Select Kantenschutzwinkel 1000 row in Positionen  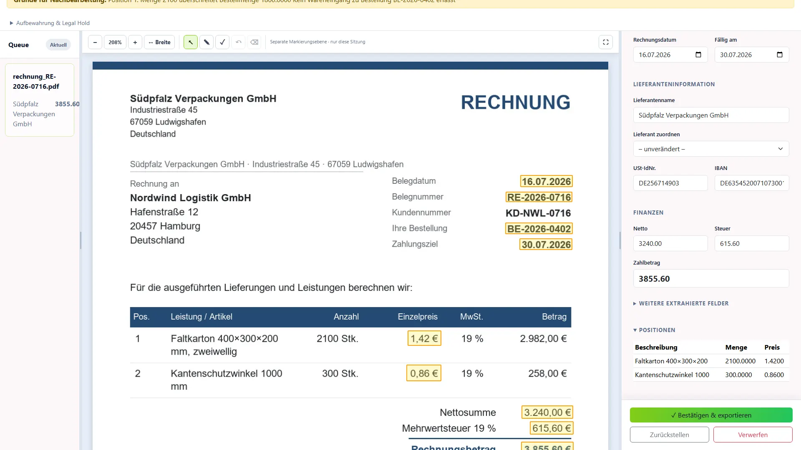(711, 375)
